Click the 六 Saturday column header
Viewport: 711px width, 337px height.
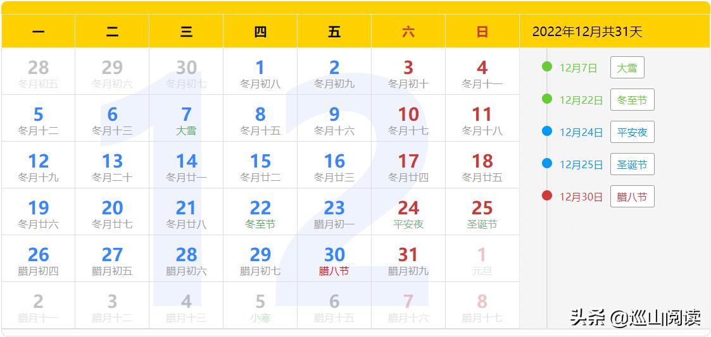click(408, 31)
